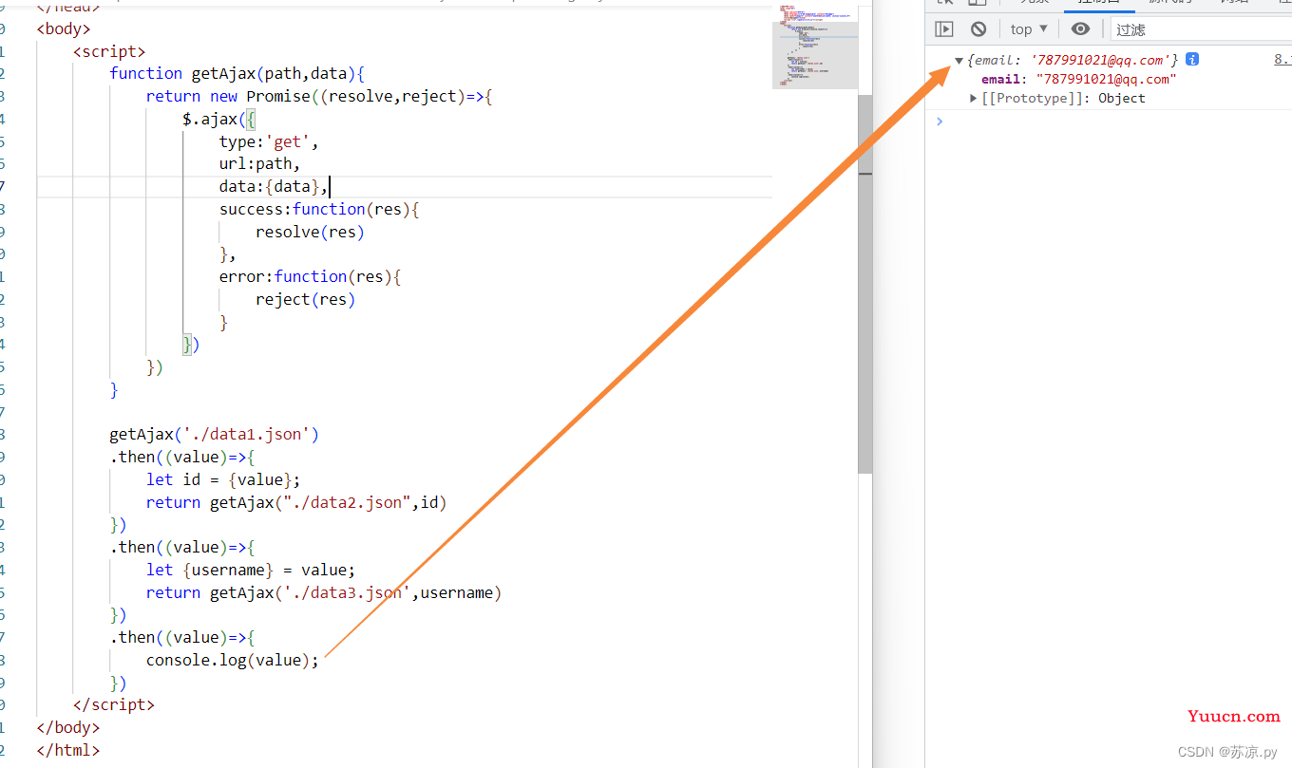Click the $.ajax({ call line
Screen dimensions: 1292x768
(x=219, y=119)
